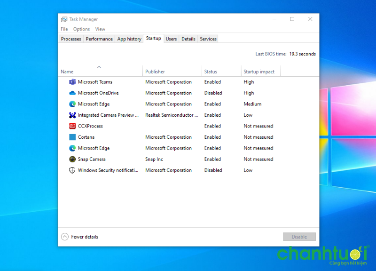Click the Last BIOS time value
The image size is (376, 271).
(302, 54)
